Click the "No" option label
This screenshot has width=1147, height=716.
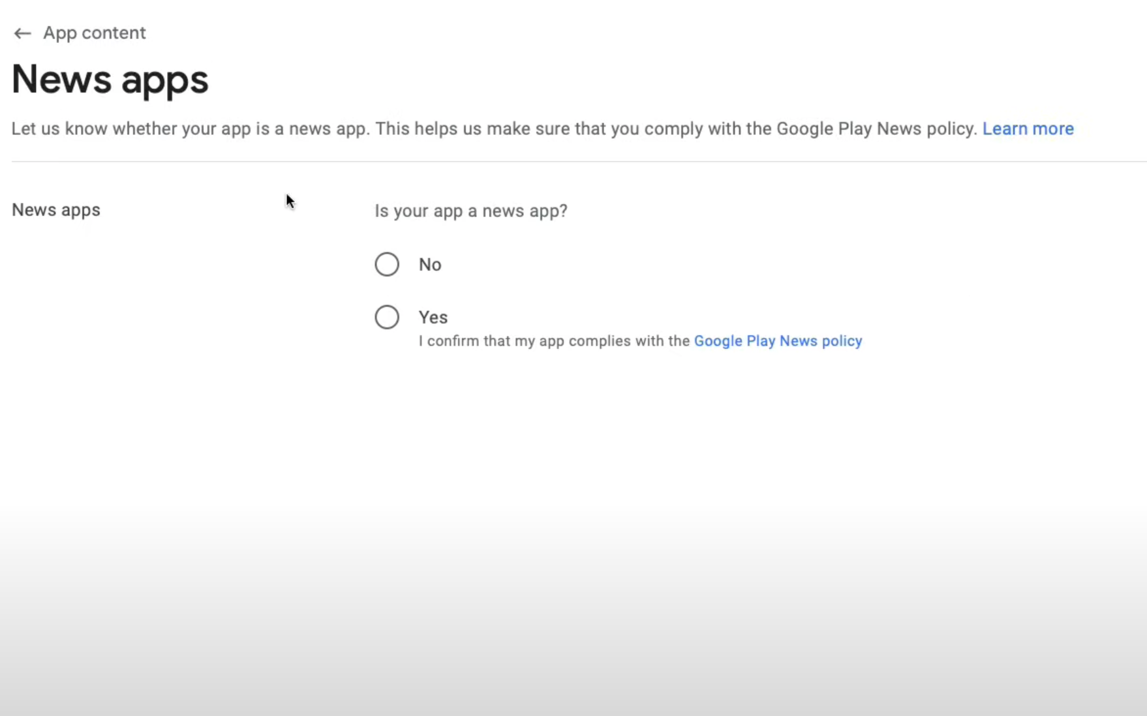[x=430, y=264]
